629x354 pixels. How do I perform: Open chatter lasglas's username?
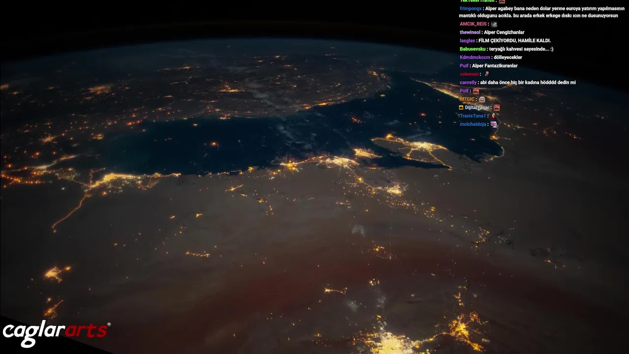pos(467,41)
